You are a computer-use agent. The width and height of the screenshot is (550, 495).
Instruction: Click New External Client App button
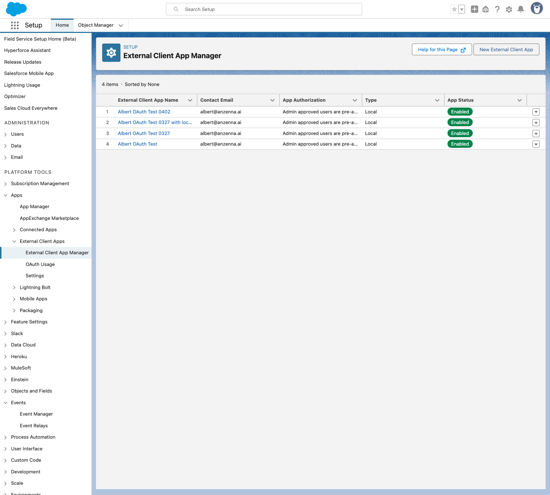pyautogui.click(x=506, y=50)
